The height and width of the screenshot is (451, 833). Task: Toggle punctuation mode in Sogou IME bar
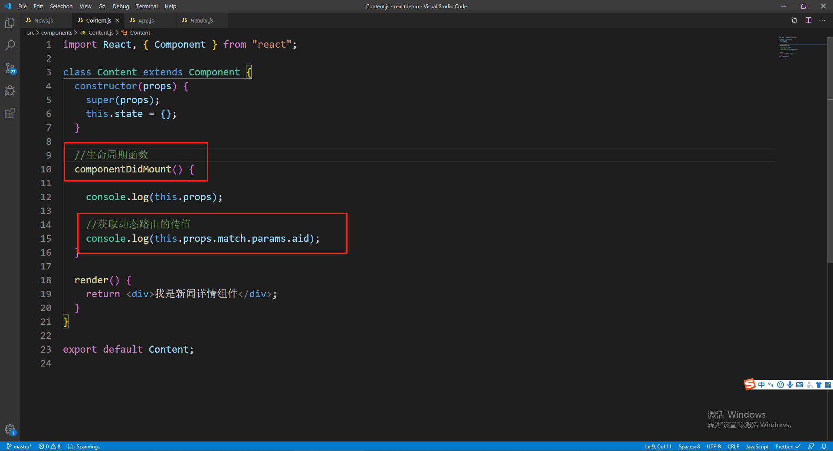tap(771, 385)
